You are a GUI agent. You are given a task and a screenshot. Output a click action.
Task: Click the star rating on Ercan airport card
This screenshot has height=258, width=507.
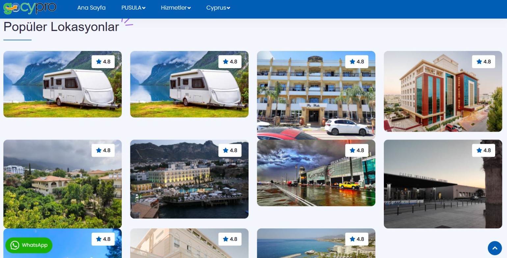coord(357,150)
